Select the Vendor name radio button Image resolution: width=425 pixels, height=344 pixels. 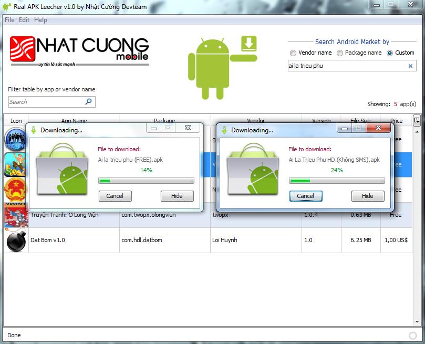pos(293,53)
